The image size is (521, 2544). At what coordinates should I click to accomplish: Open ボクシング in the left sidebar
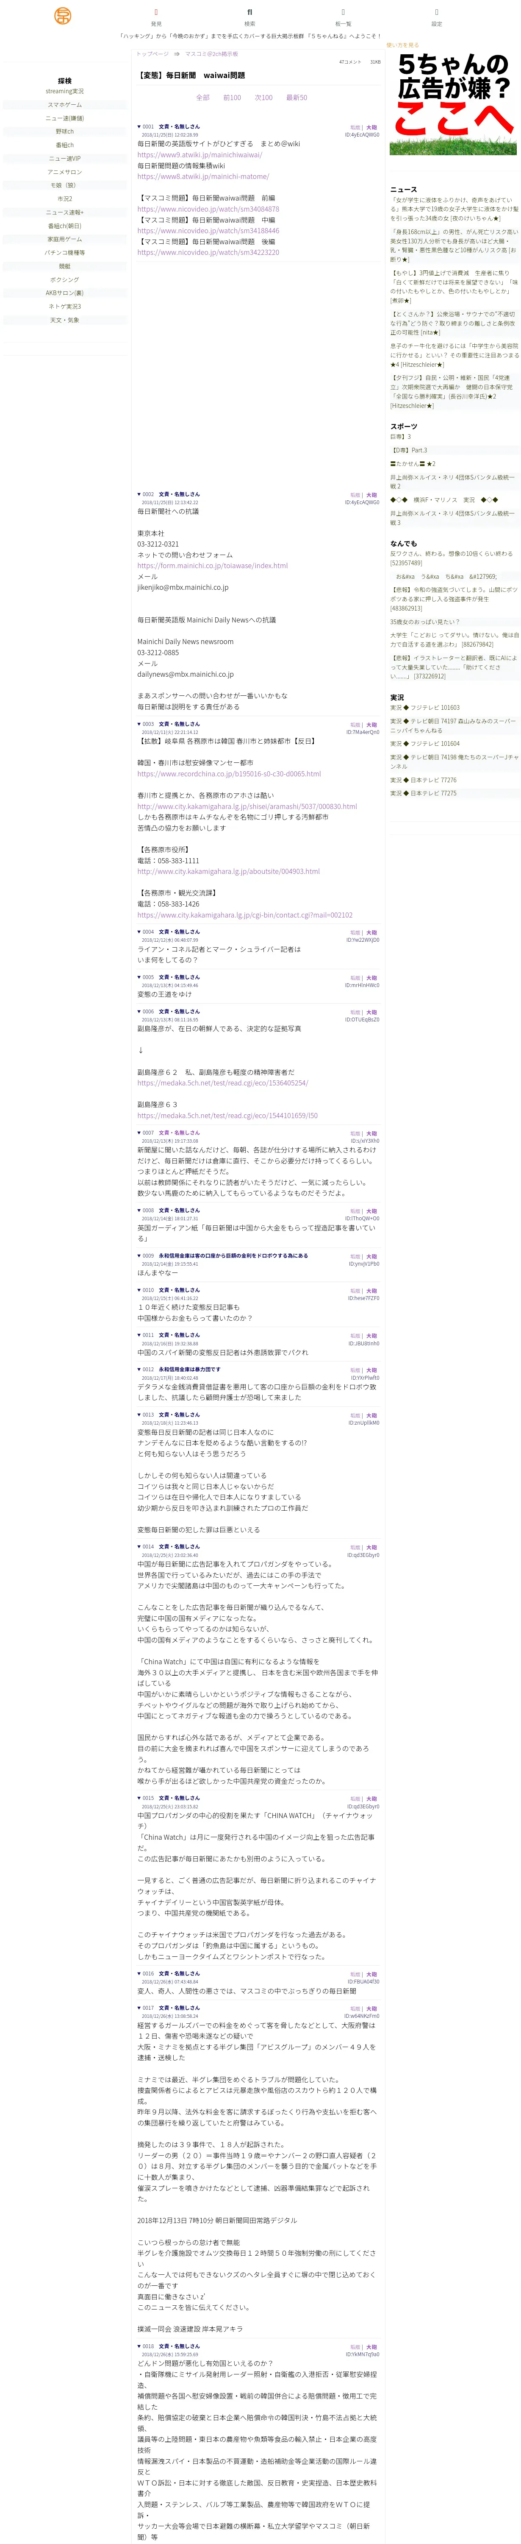click(65, 279)
